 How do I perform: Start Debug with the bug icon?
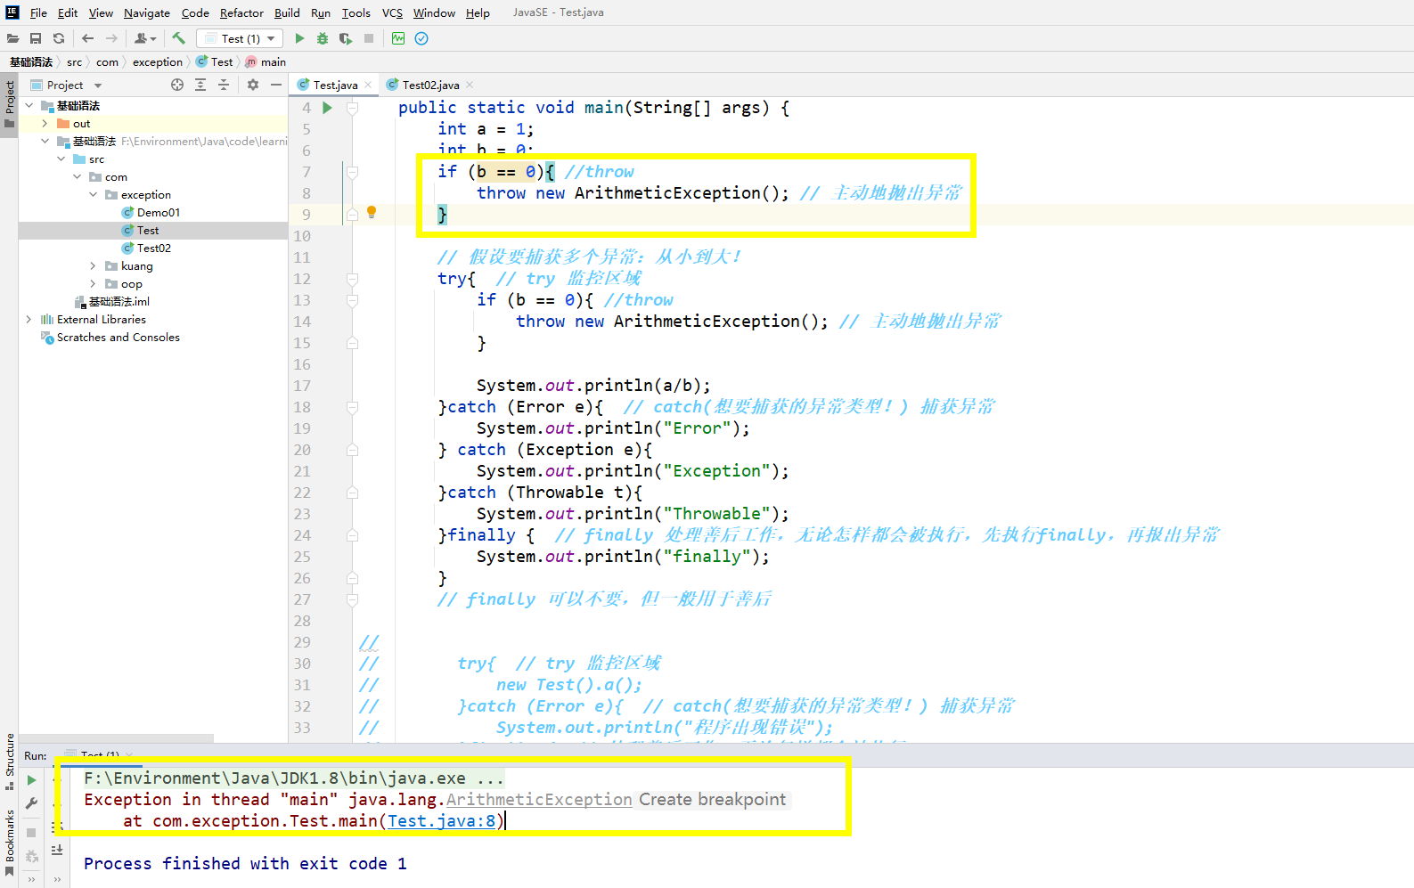(323, 38)
